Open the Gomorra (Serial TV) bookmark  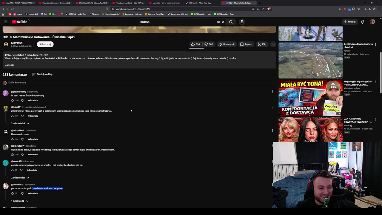(155, 14)
